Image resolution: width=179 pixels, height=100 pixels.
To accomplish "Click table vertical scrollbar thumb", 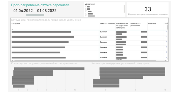I will point(168,27).
